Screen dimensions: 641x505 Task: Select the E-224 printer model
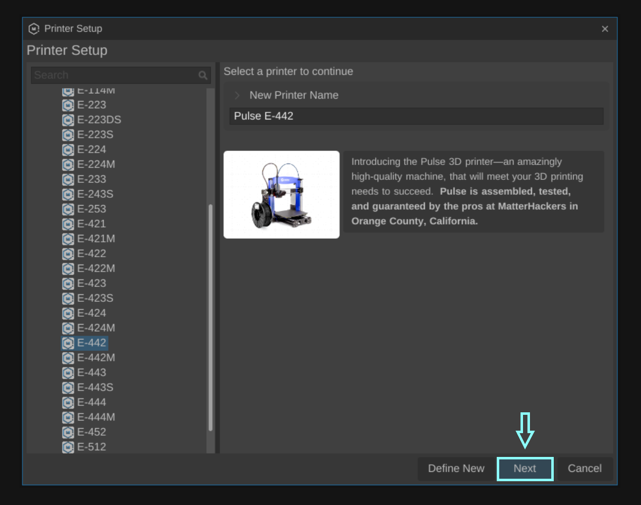click(92, 150)
